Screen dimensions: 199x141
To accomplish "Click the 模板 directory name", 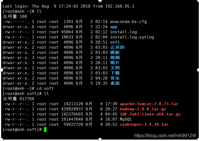I will point(115,52).
